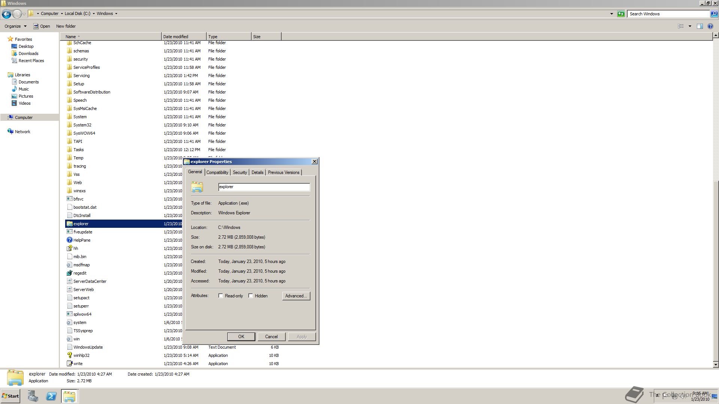Select the winhlp32 application icon
This screenshot has width=719, height=404.
(69, 355)
